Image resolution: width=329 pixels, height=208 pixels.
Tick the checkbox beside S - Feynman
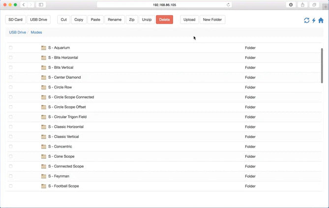(x=11, y=176)
